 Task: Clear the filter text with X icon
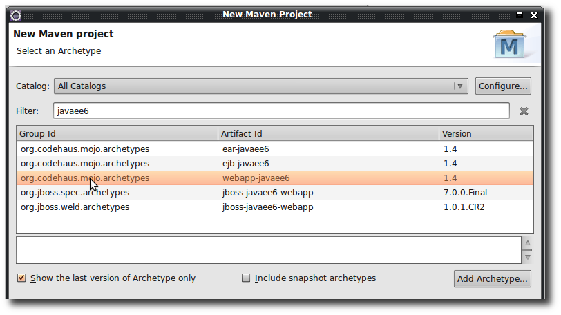click(524, 111)
